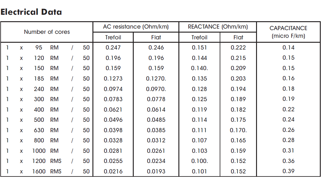Viewport: 322px width, 186px height.
Task: Select the Number of cores header
Action: coord(47,32)
